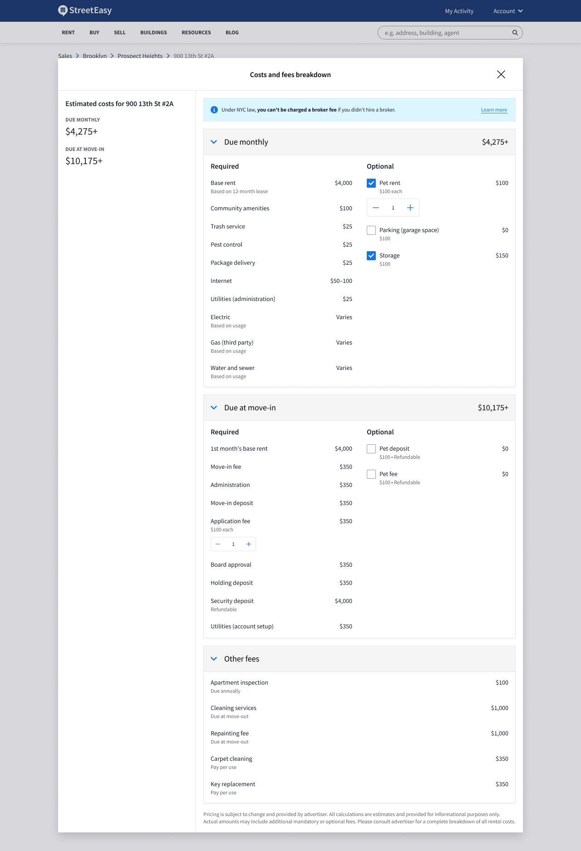The image size is (581, 851).
Task: Enable the Parking (garage space) checkbox
Action: (x=371, y=230)
